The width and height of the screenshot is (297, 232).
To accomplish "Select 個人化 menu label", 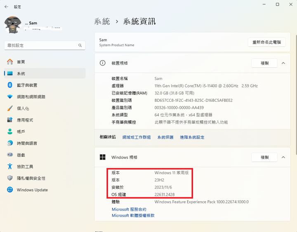I will [23, 108].
